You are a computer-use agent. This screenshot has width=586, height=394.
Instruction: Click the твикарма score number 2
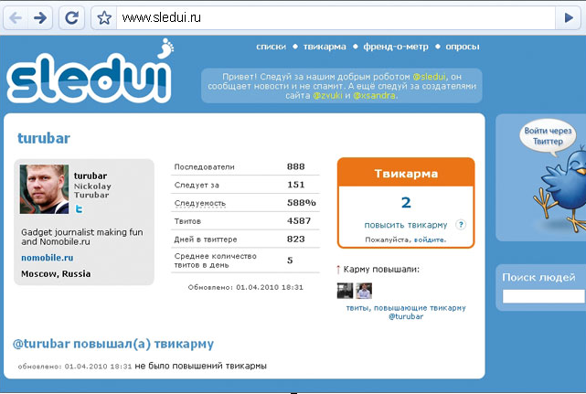[x=406, y=203]
